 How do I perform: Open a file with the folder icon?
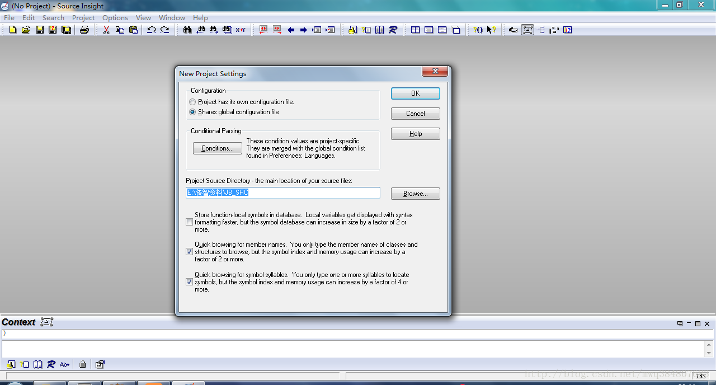point(26,30)
